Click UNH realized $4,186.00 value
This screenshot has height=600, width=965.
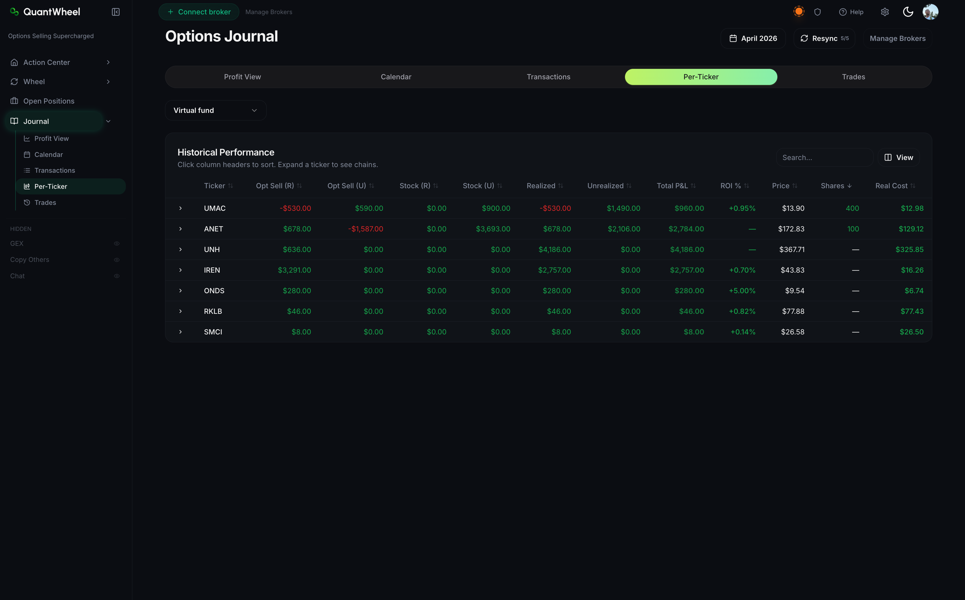[554, 249]
